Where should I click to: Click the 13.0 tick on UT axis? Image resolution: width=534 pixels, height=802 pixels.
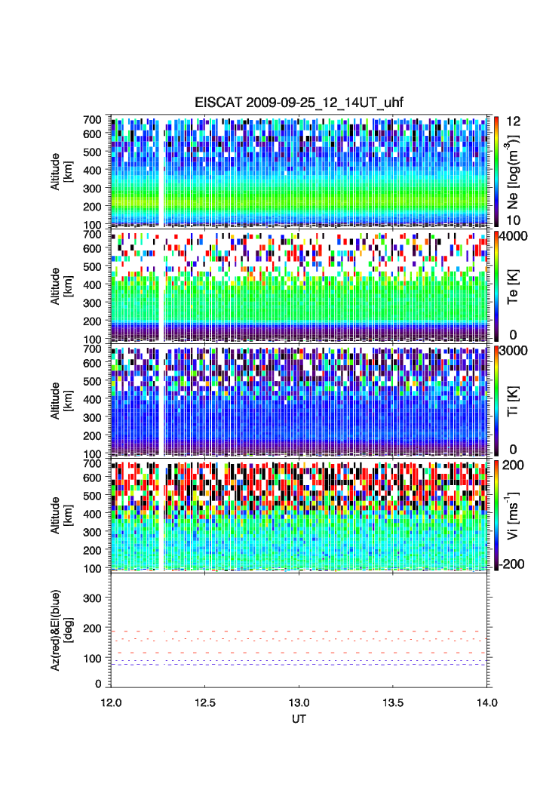(299, 702)
